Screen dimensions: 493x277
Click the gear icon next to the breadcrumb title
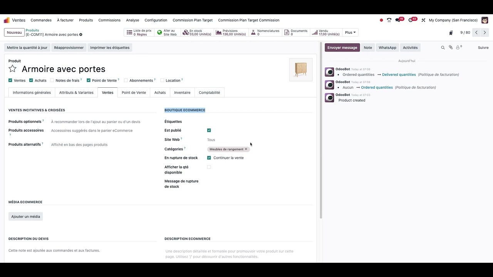(x=81, y=35)
